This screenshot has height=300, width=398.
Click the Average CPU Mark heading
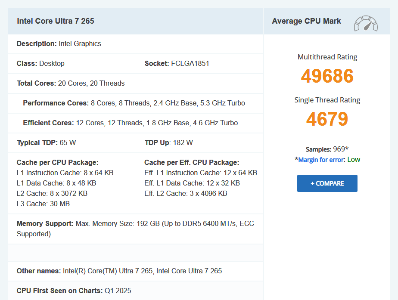(306, 21)
